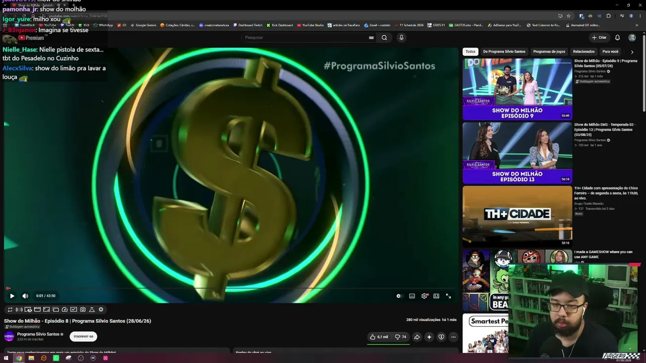Open the Dashboard Twitch bookmark
This screenshot has width=646, height=363.
pyautogui.click(x=248, y=25)
